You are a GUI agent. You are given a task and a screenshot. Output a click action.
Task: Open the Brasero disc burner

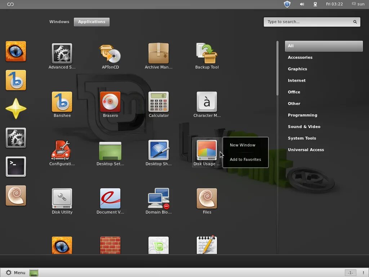point(110,104)
